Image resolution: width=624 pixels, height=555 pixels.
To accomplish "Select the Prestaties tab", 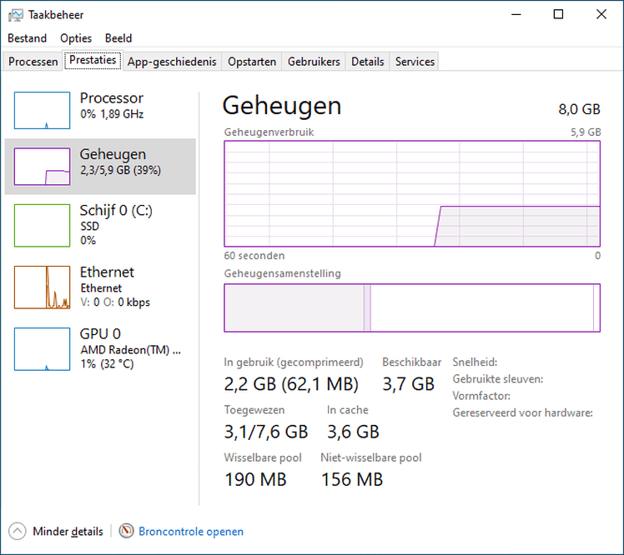I will tap(93, 60).
